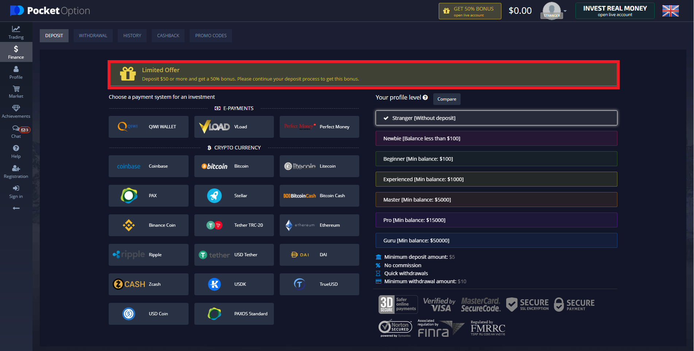Select VLoad payment method
Screen dimensions: 694x351
(234, 127)
